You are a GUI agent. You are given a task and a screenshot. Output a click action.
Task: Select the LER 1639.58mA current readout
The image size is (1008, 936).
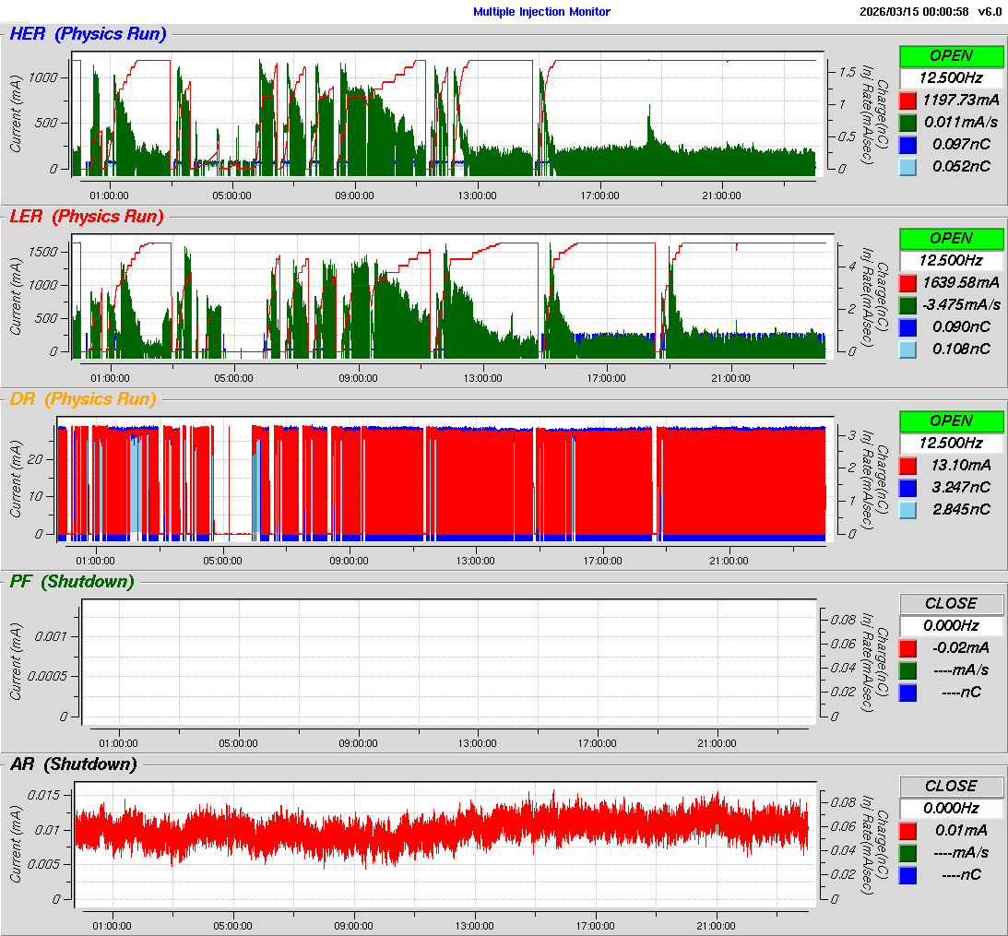(x=961, y=282)
